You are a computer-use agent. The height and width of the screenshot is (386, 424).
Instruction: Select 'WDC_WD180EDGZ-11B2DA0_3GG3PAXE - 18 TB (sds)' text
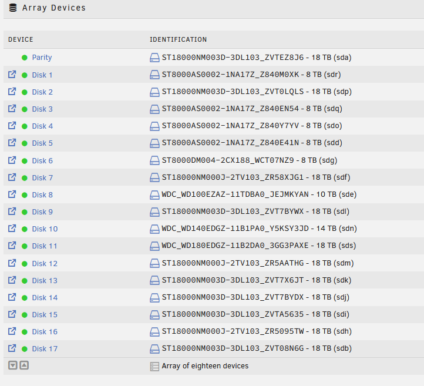[259, 246]
